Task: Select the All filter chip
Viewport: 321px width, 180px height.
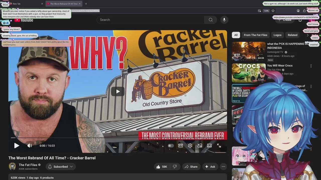Action: [x=236, y=35]
